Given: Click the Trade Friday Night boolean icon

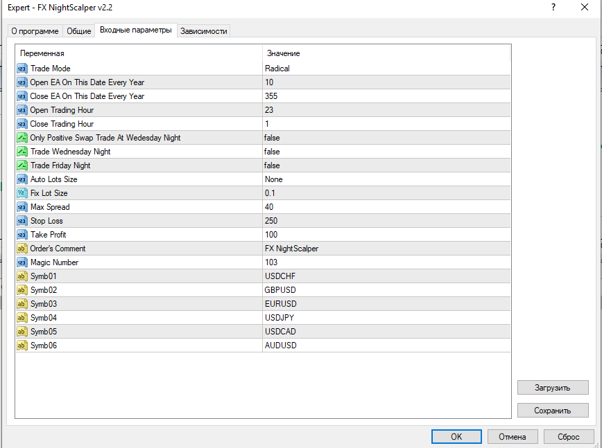Looking at the screenshot, I should [x=22, y=165].
